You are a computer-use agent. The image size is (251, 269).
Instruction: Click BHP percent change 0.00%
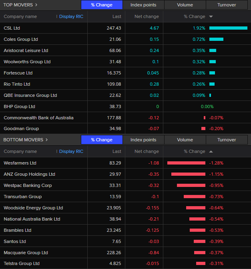coord(207,106)
